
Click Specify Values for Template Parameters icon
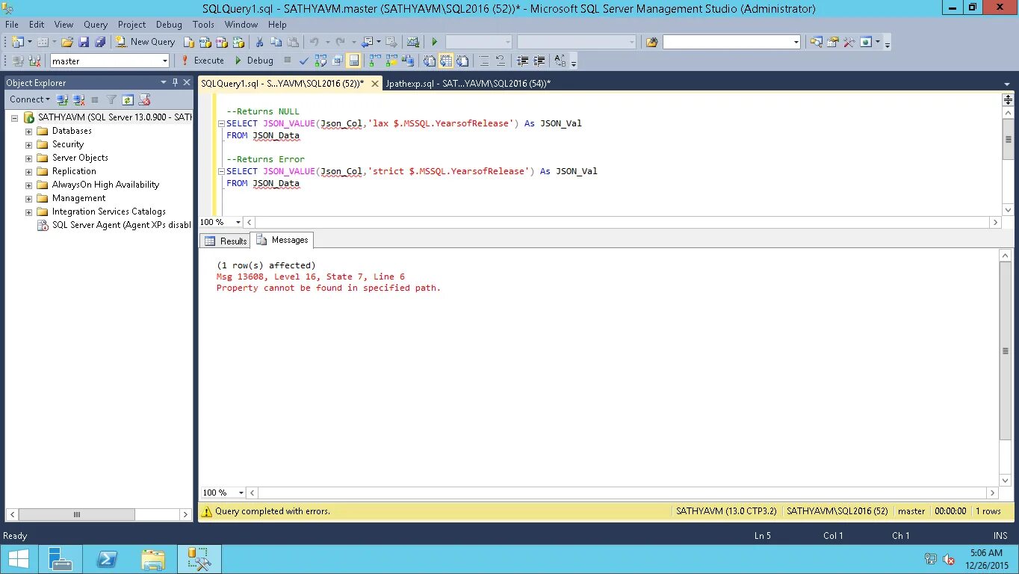pos(560,61)
